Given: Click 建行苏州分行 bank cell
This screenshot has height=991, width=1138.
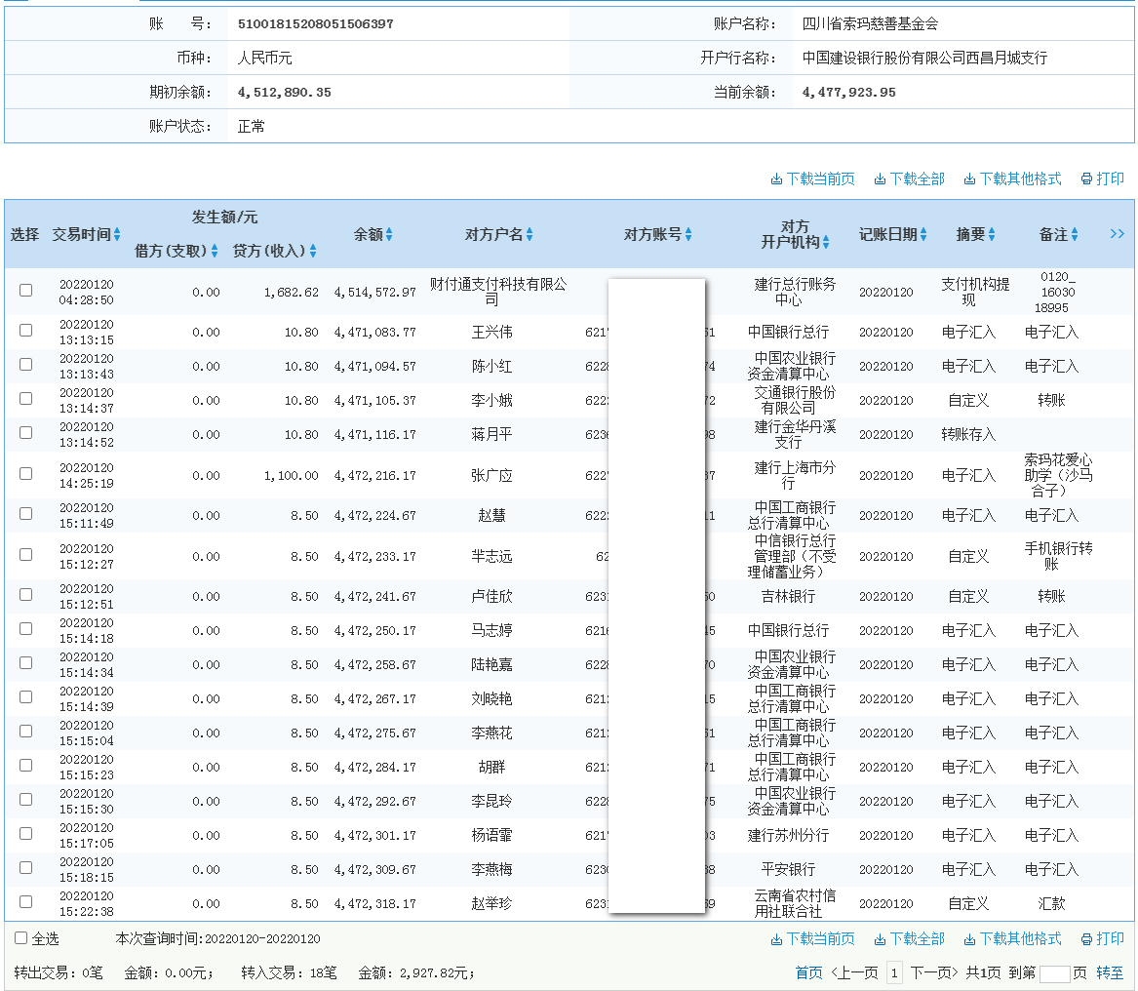Looking at the screenshot, I should tap(788, 835).
